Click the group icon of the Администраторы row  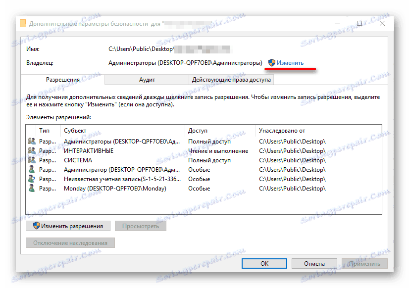32,142
